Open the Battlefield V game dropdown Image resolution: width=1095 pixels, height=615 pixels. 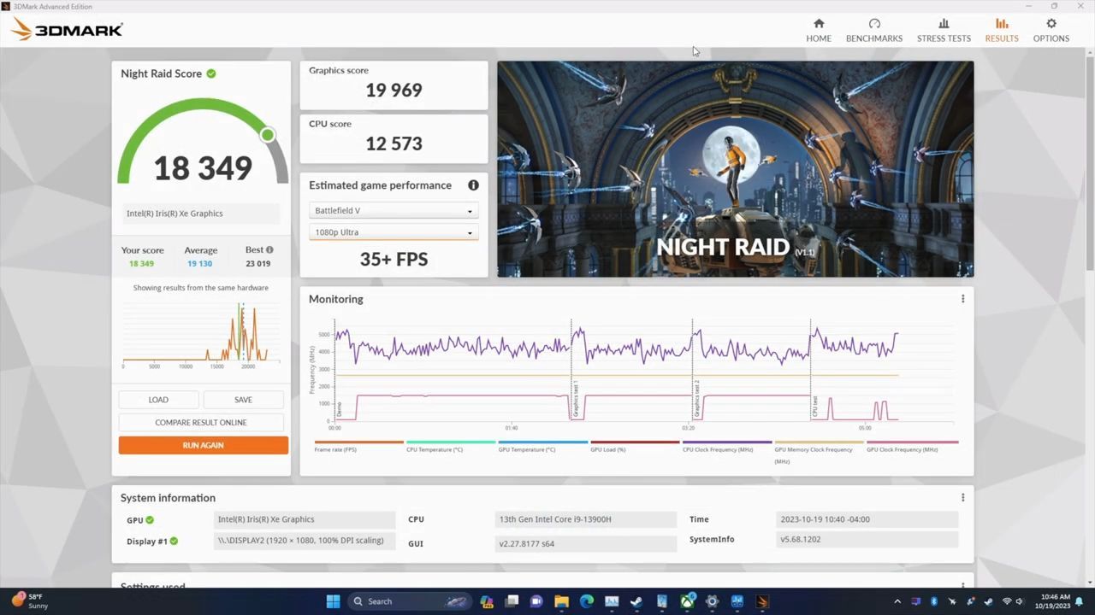(394, 211)
